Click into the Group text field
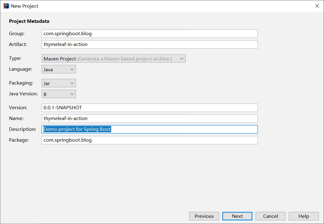The height and width of the screenshot is (224, 324). [149, 34]
